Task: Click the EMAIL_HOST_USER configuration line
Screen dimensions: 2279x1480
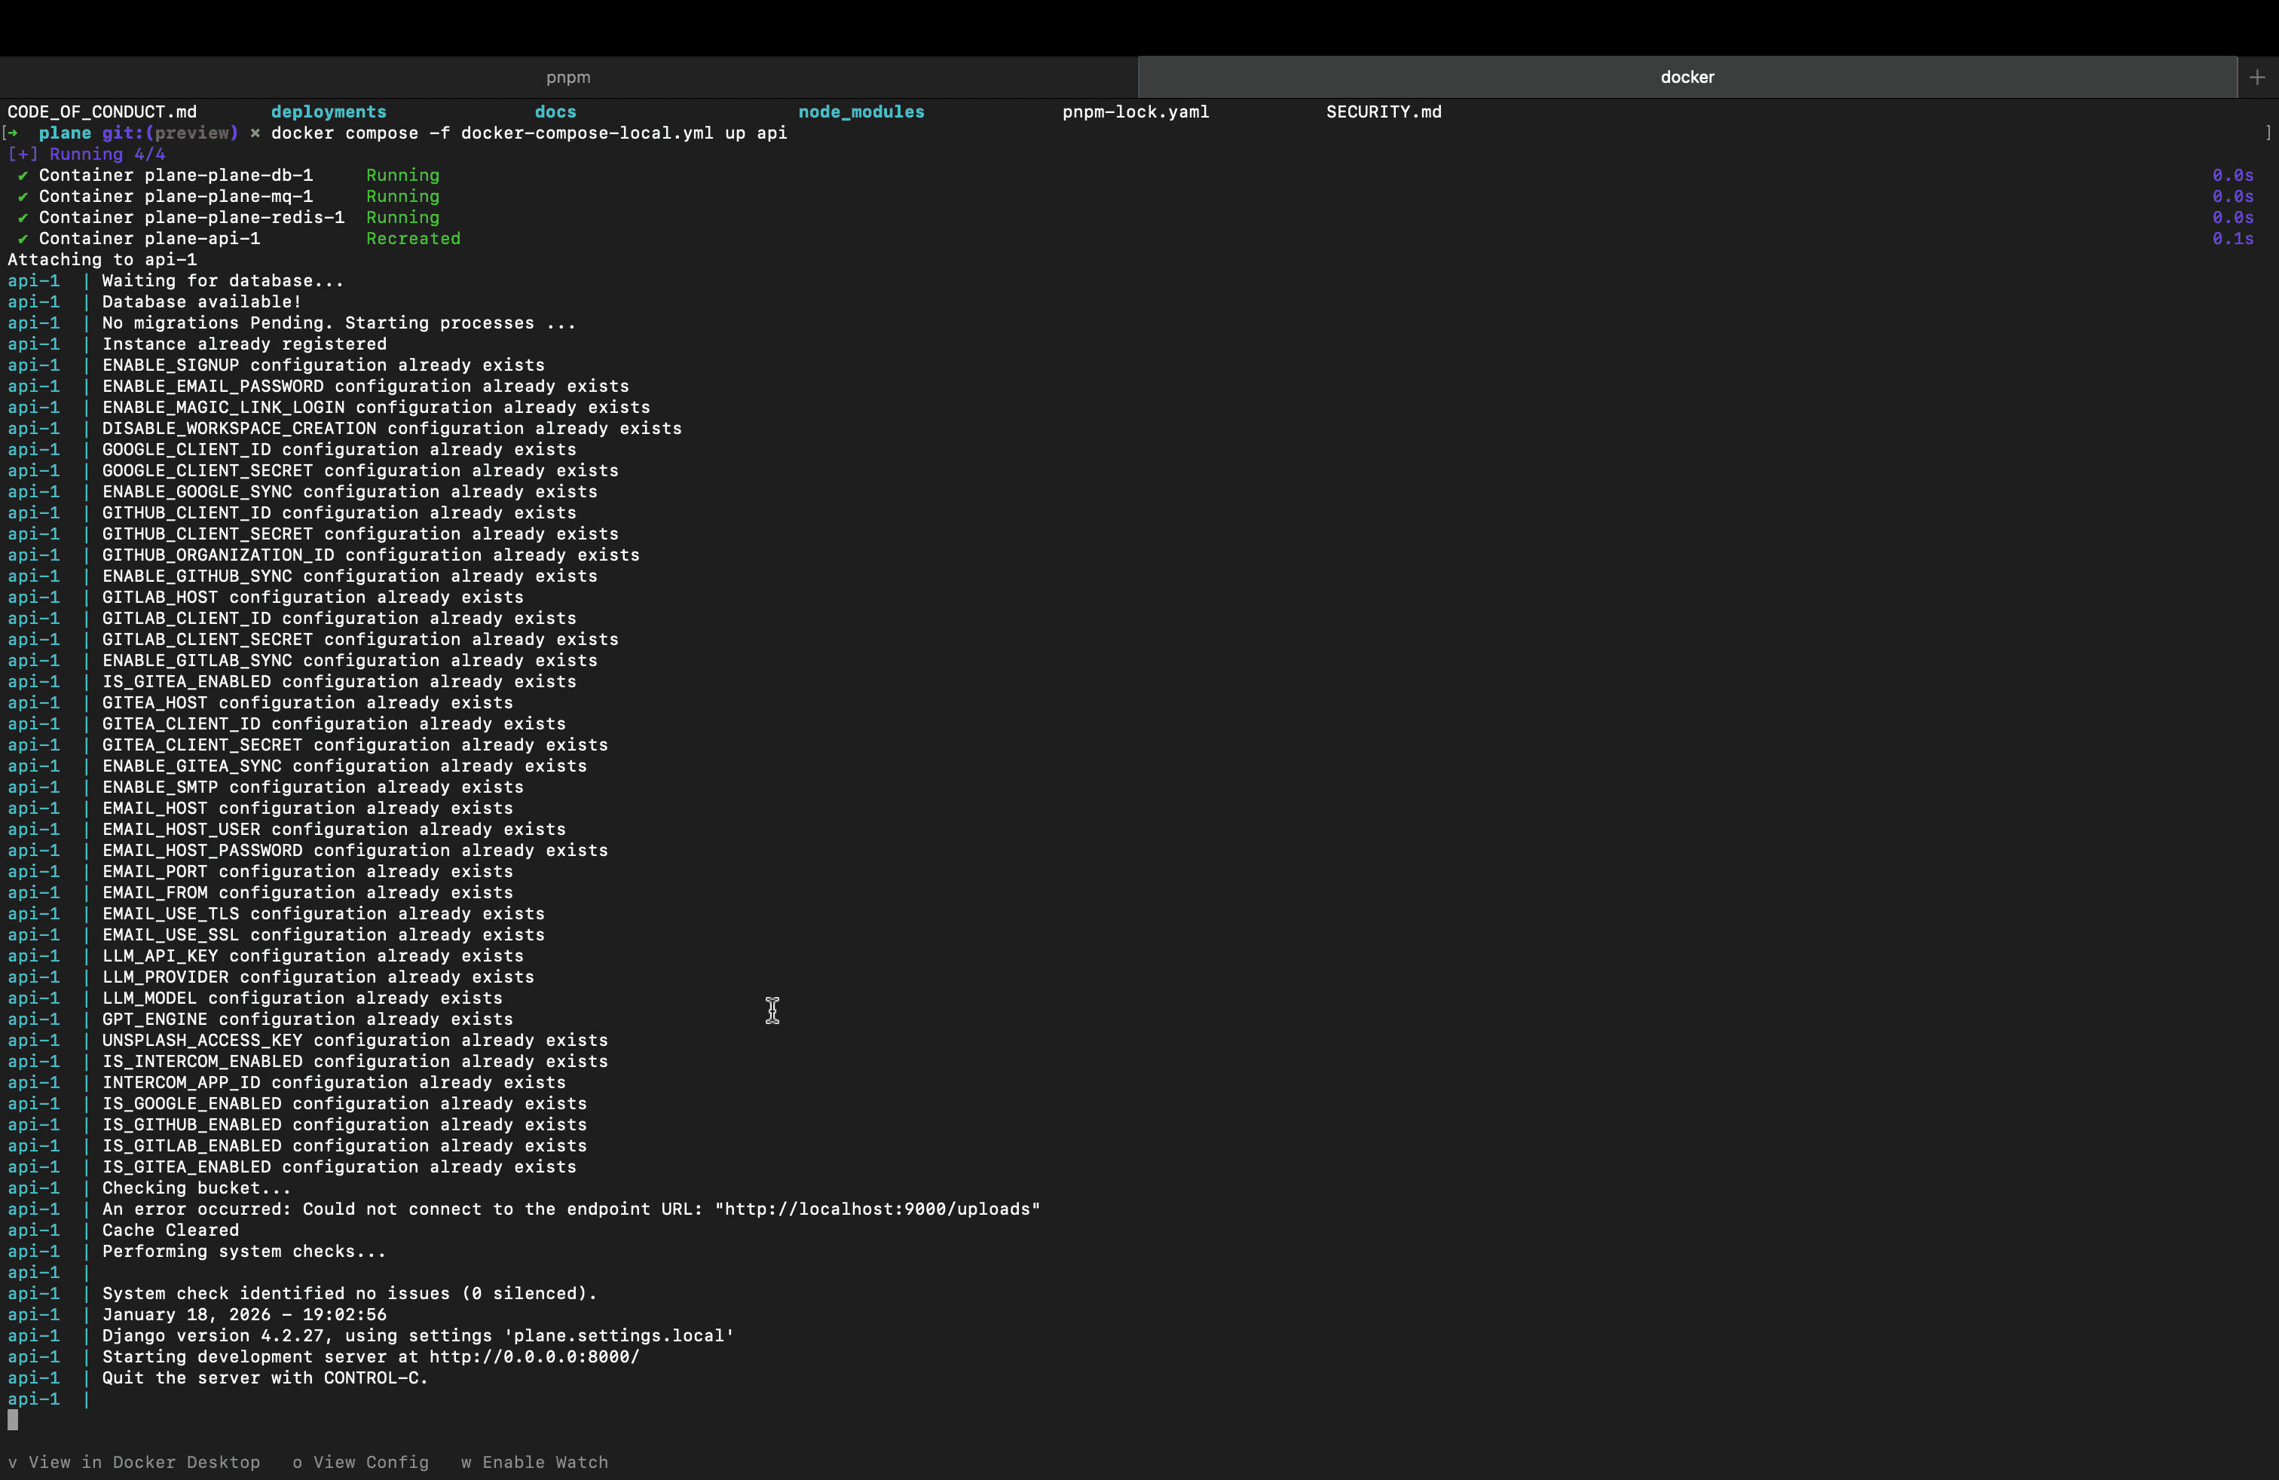Action: coord(333,829)
